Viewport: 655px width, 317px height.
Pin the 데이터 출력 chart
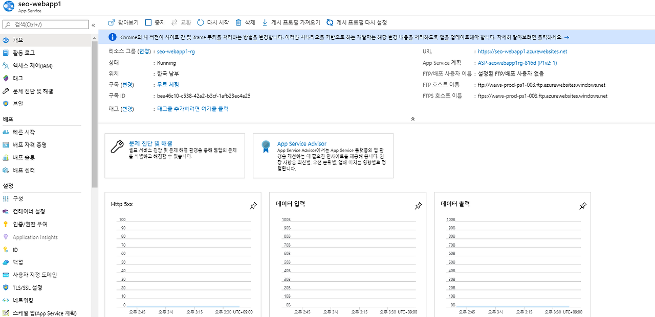583,206
